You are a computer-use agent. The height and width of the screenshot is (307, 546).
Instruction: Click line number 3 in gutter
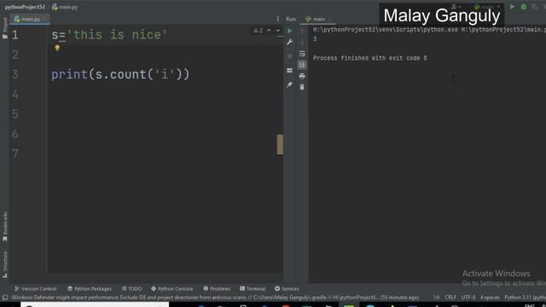15,74
